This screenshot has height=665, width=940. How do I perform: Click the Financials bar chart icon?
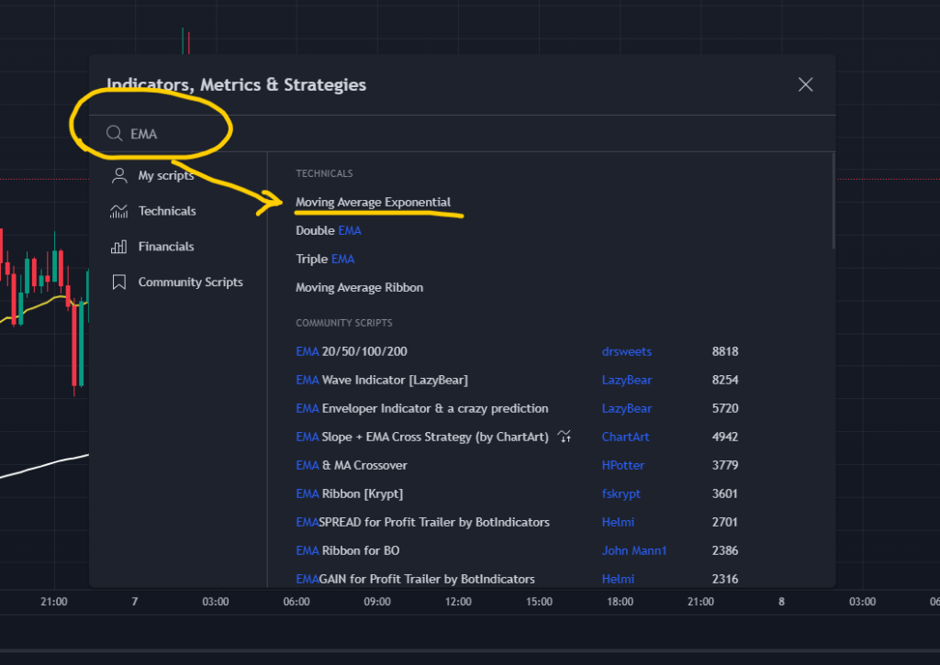click(x=118, y=247)
